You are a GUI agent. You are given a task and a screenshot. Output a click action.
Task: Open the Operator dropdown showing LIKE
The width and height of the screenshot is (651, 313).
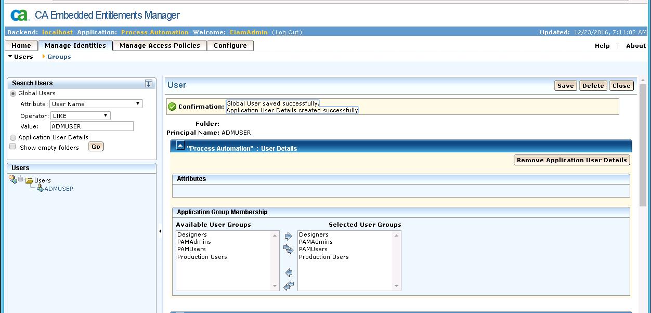click(81, 116)
